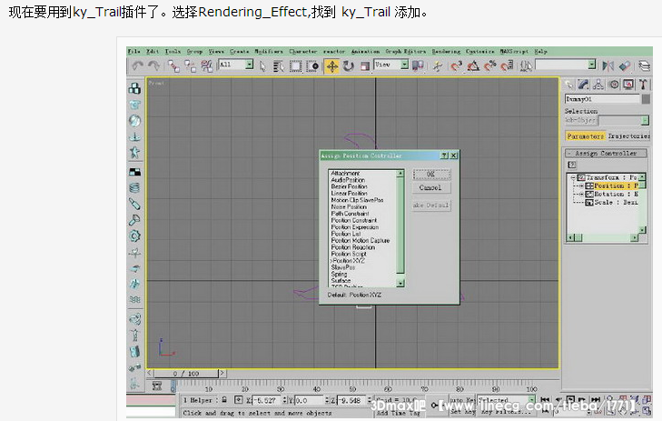Activate the Select and Link tool
The height and width of the screenshot is (421, 662).
coord(173,66)
